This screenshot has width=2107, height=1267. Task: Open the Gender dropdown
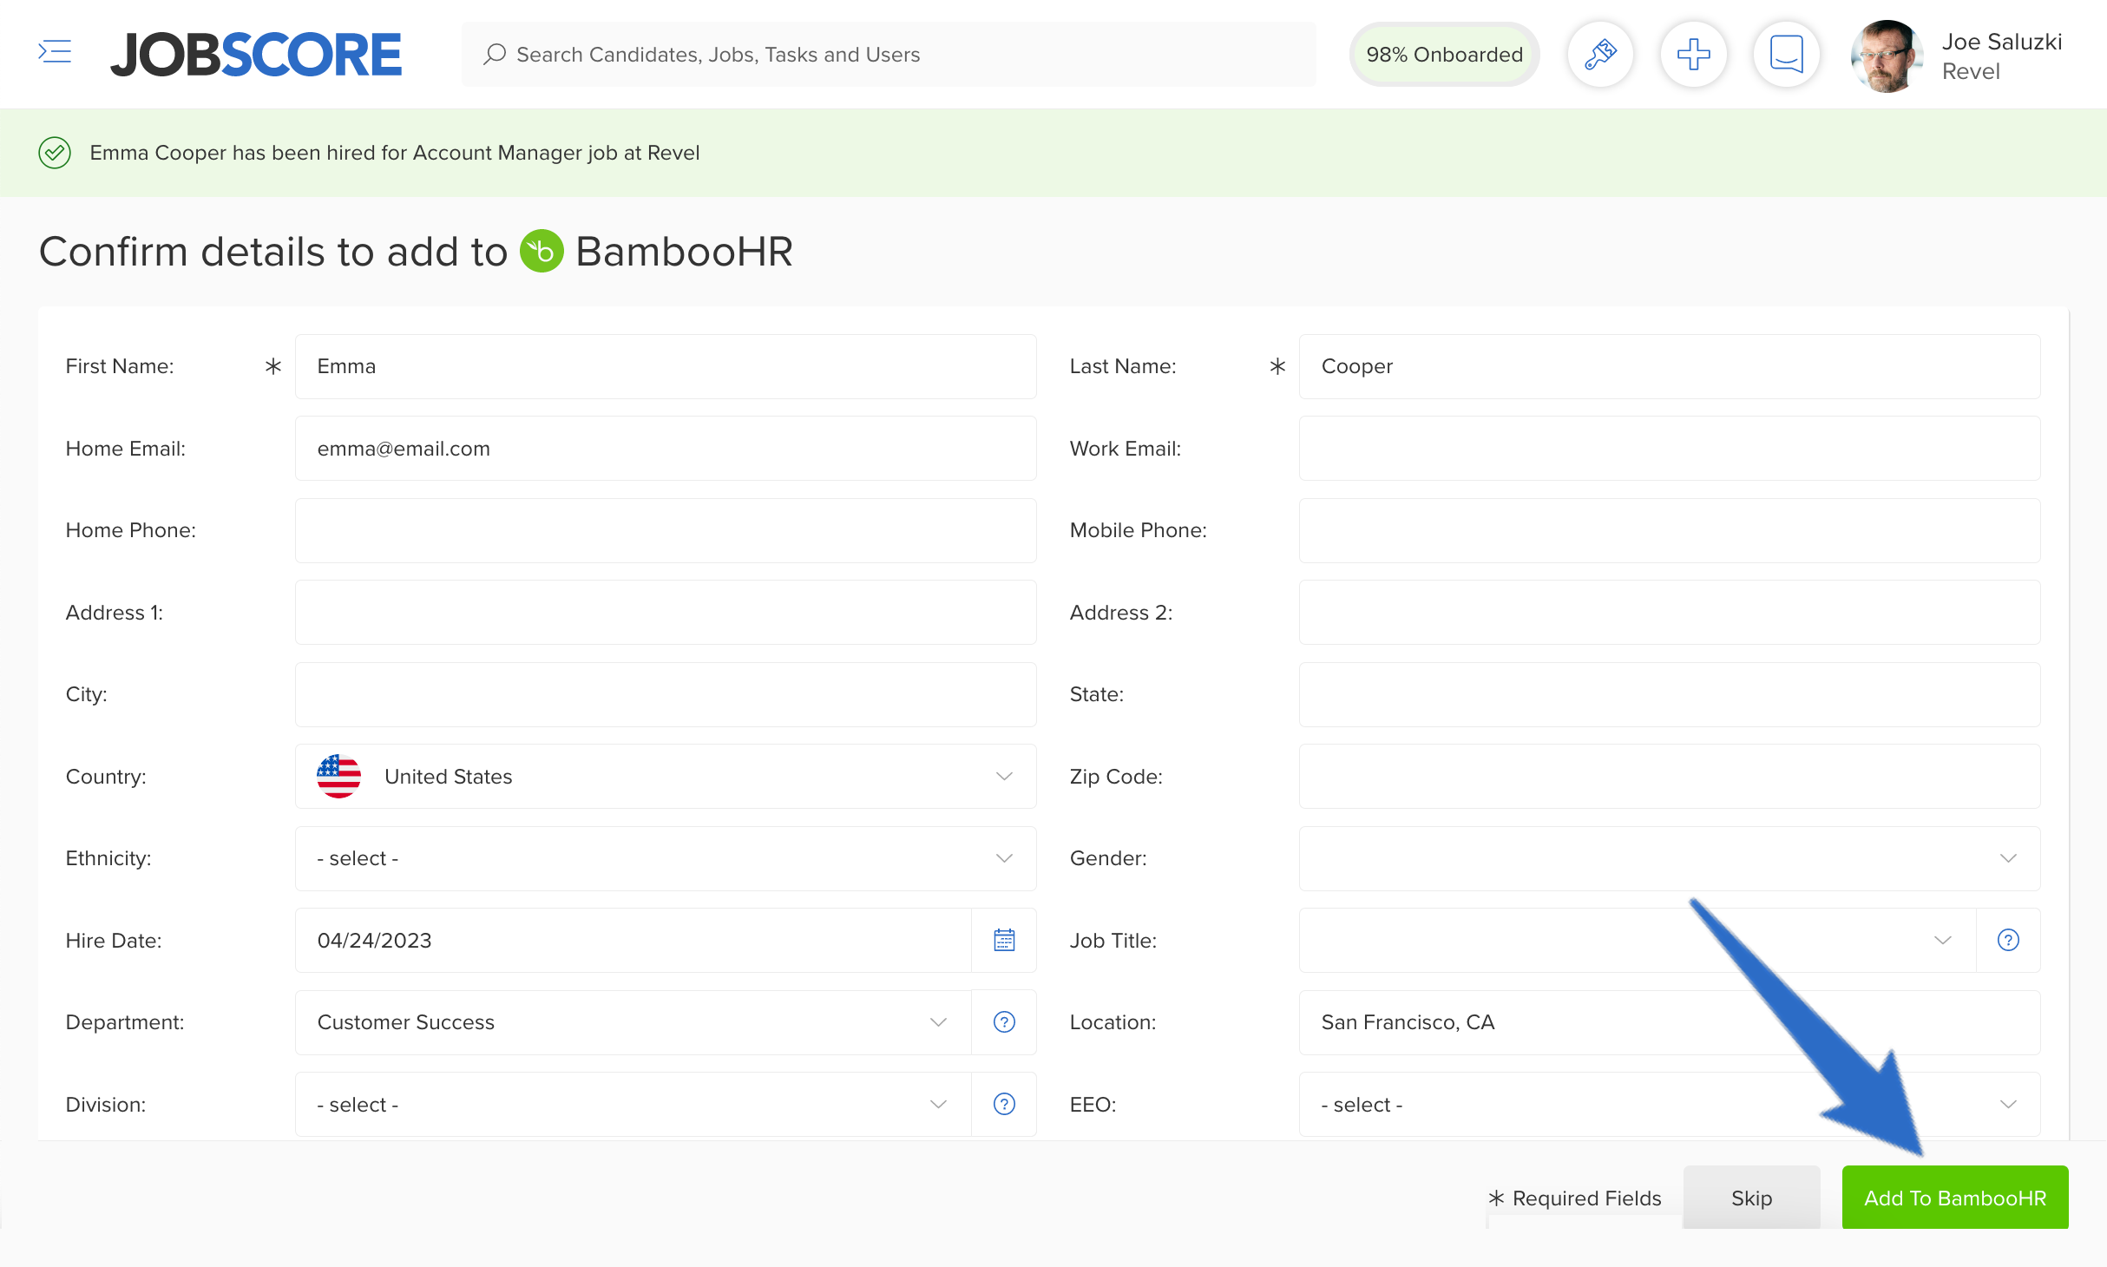1670,858
